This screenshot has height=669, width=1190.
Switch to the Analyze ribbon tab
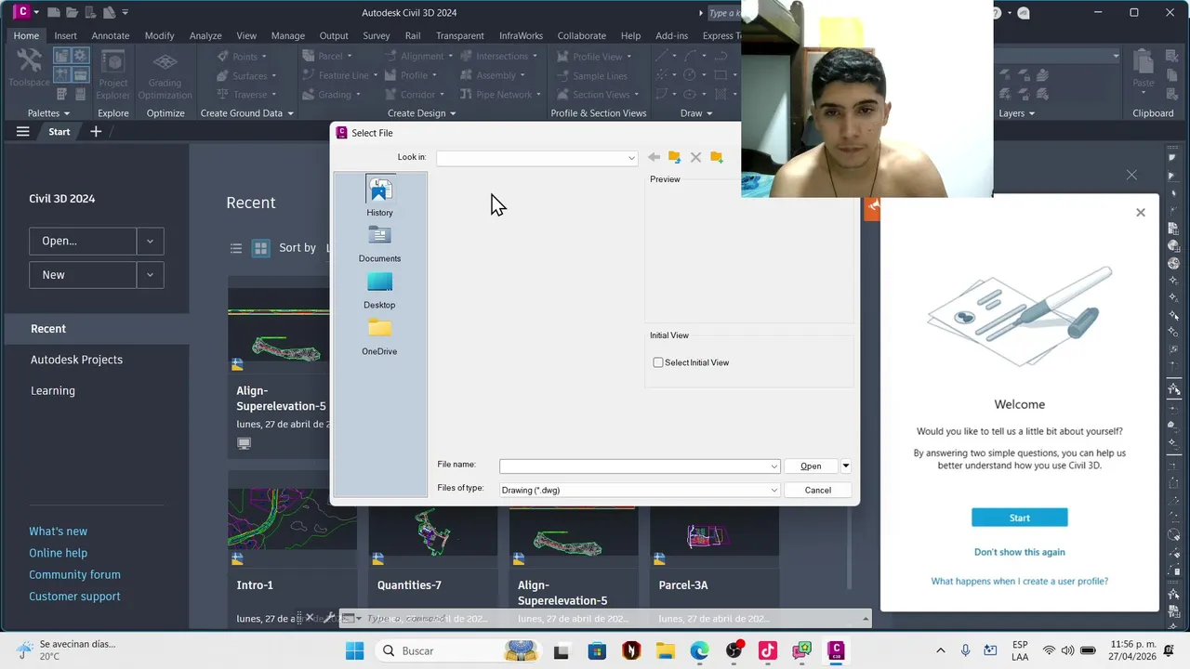tap(205, 35)
